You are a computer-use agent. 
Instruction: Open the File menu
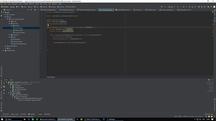[2, 4]
